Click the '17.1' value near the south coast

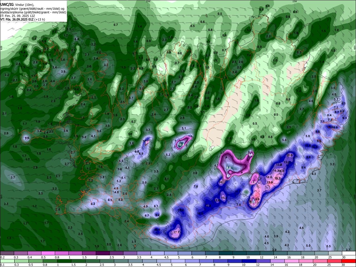point(177,232)
